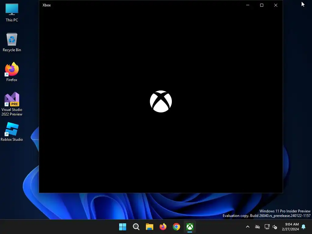Open the This PC desktop icon
Screen dimensions: 312x234
[12, 13]
